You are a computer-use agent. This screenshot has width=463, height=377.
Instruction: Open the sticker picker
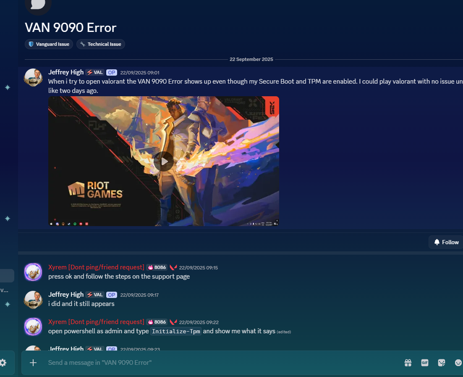(442, 363)
